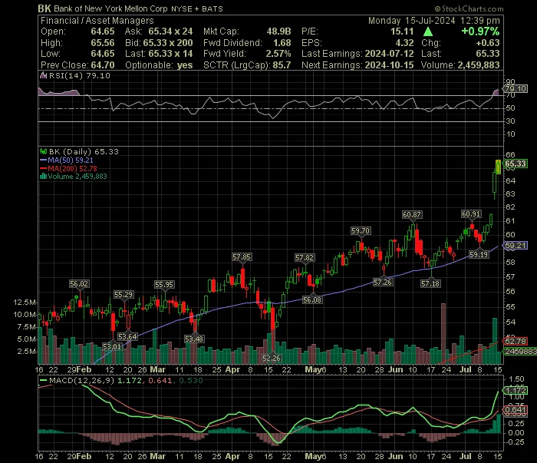
Task: Click the highlighted latest candlestick at 65.33
Action: (x=499, y=167)
